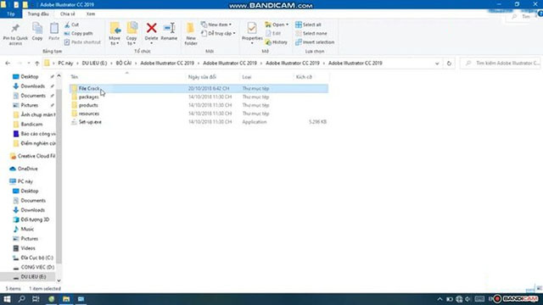Switch to Trang đầu tab
The height and width of the screenshot is (305, 543).
pyautogui.click(x=38, y=14)
